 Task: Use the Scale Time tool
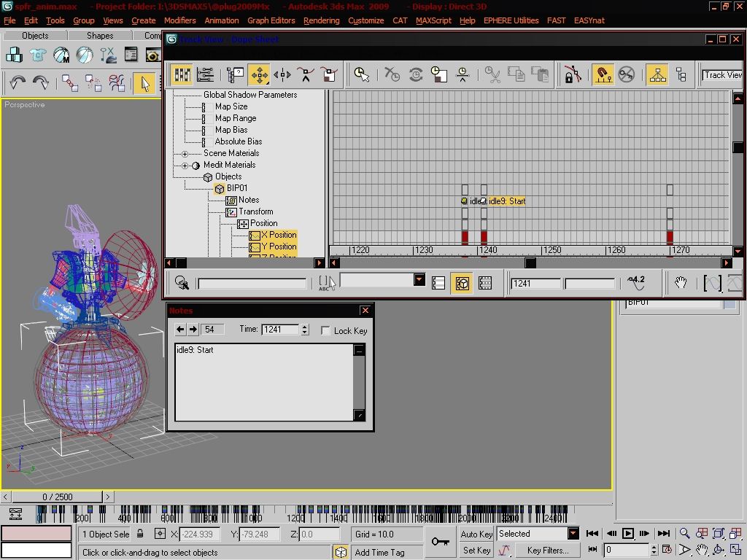coord(438,75)
